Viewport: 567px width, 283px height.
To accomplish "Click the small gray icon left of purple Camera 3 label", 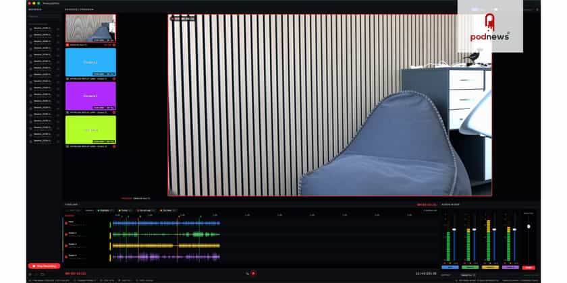I will coord(67,113).
